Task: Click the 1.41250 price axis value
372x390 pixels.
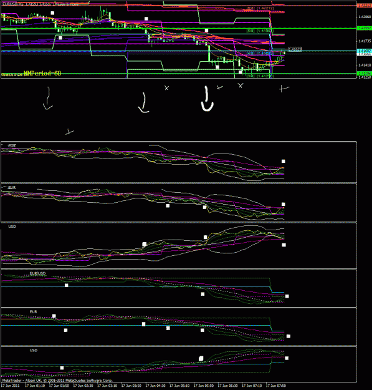Action: tap(365, 77)
